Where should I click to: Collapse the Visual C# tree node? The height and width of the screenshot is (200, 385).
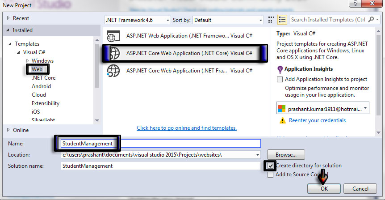coord(18,52)
